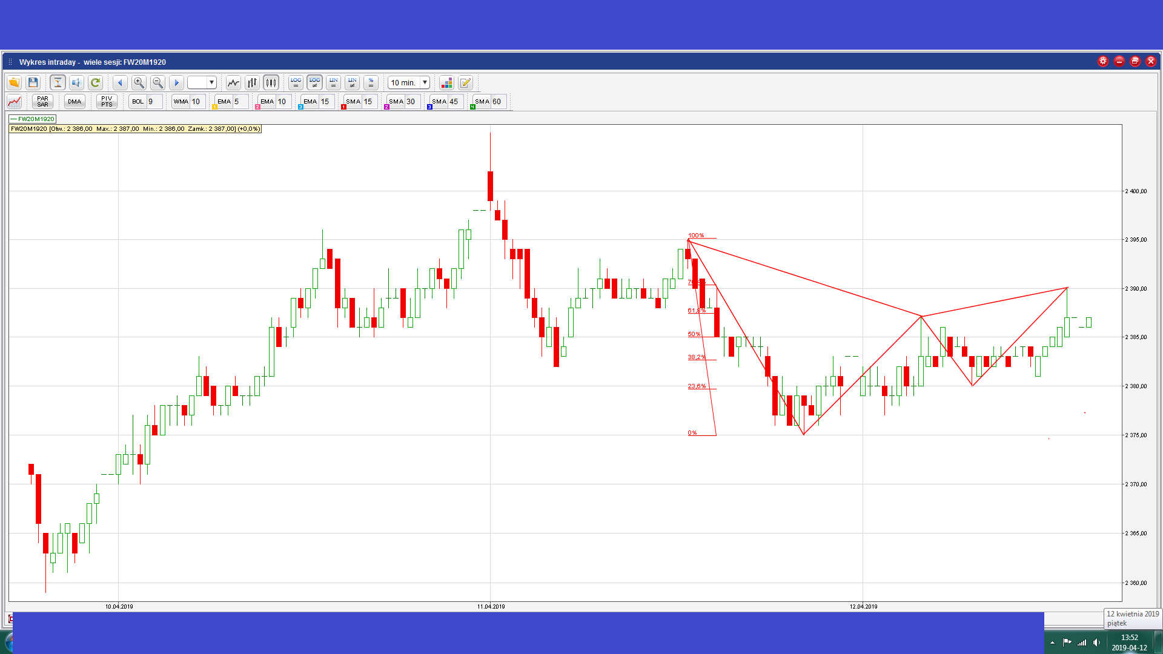Switch to line chart type
The width and height of the screenshot is (1163, 654).
click(x=233, y=82)
